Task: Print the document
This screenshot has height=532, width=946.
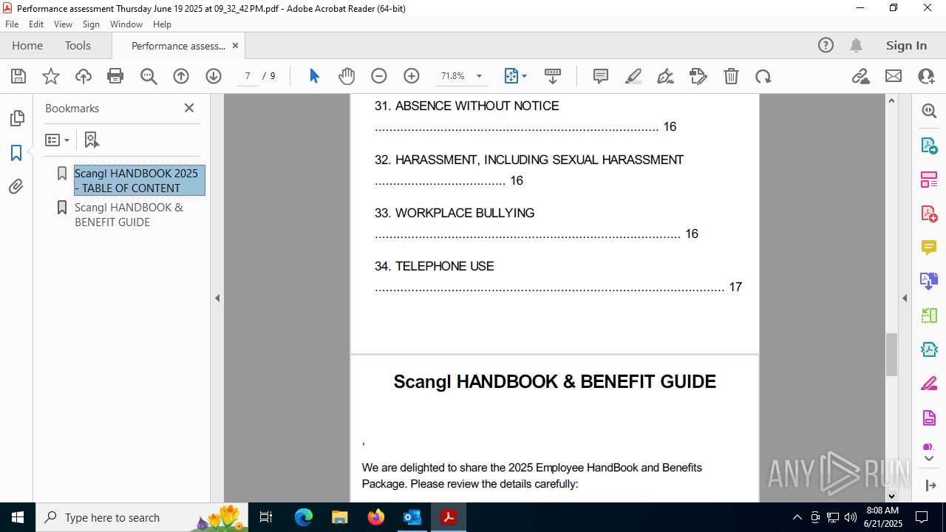Action: pyautogui.click(x=115, y=76)
